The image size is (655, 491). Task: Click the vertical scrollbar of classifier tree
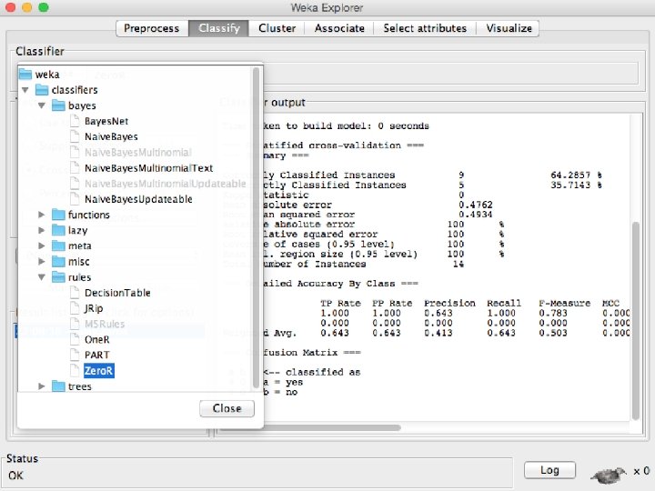256,227
